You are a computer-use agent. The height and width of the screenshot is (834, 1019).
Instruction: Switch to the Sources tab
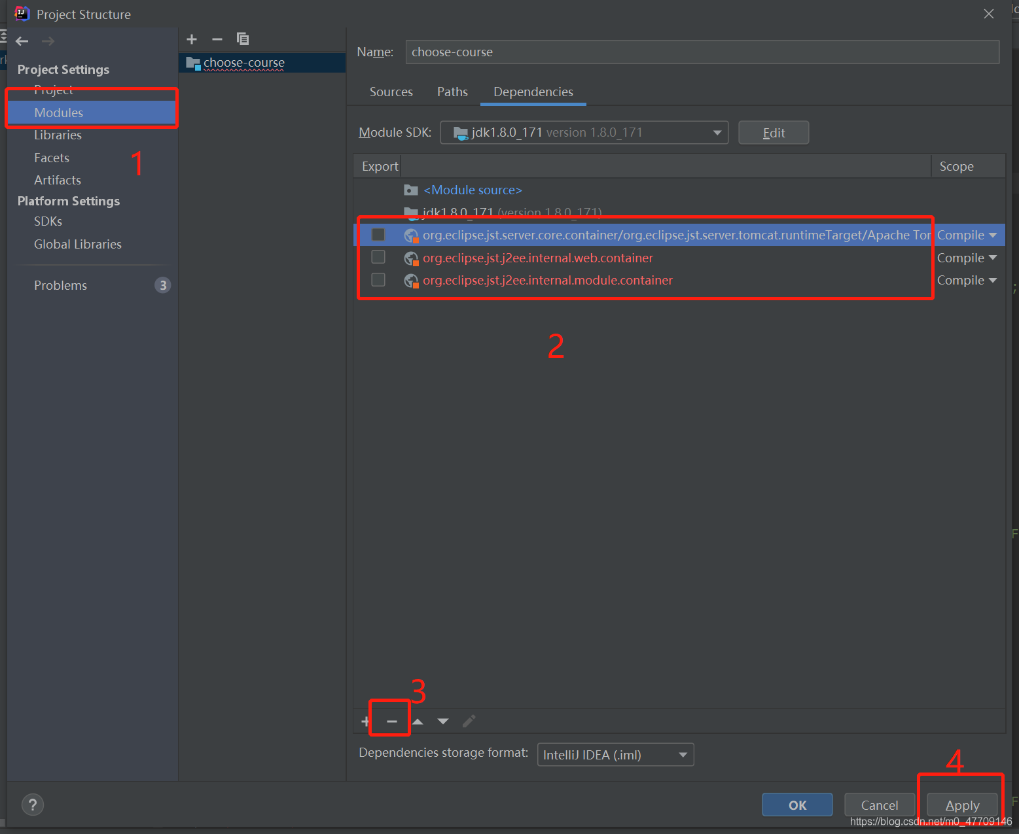(391, 92)
